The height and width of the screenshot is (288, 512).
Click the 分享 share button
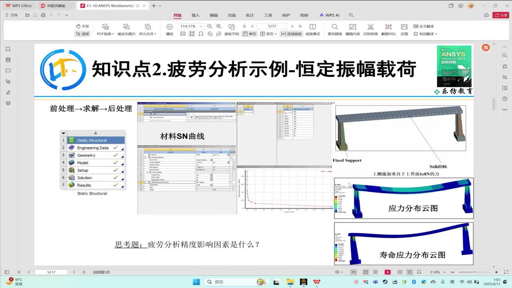(x=501, y=15)
